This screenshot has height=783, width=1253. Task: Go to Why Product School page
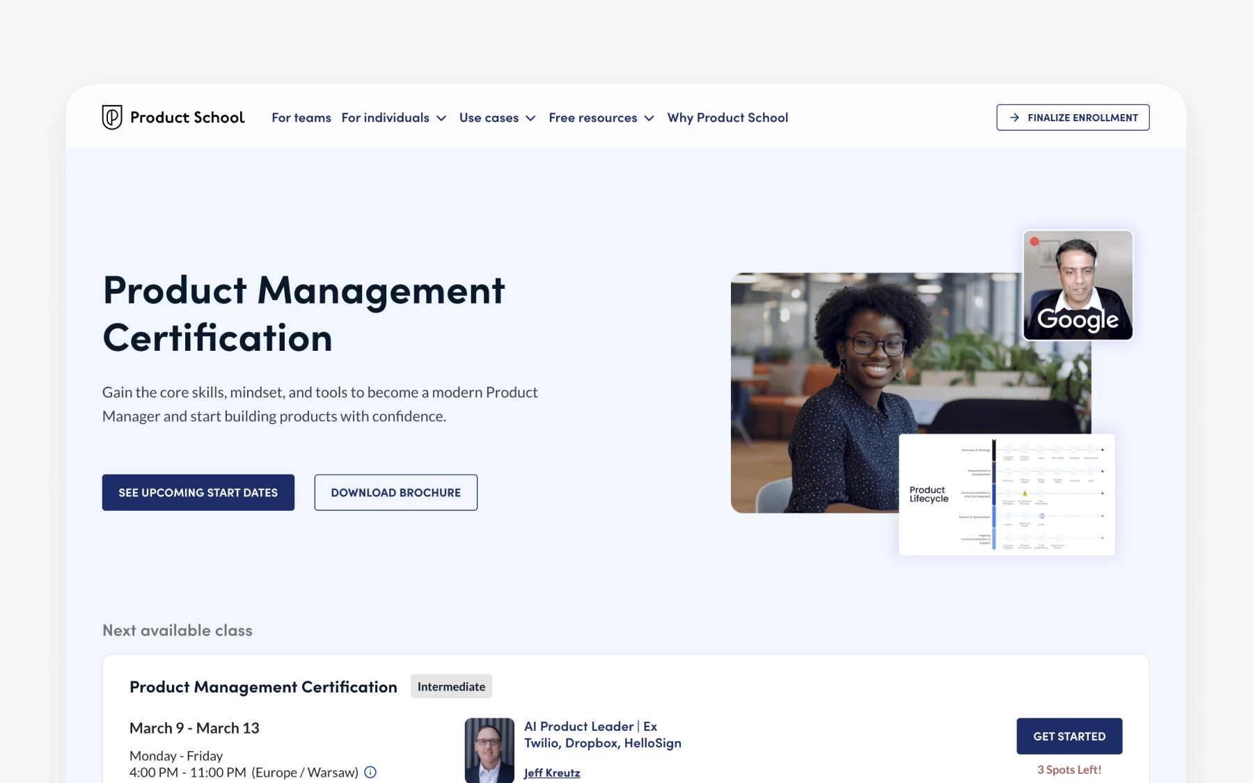pos(727,118)
